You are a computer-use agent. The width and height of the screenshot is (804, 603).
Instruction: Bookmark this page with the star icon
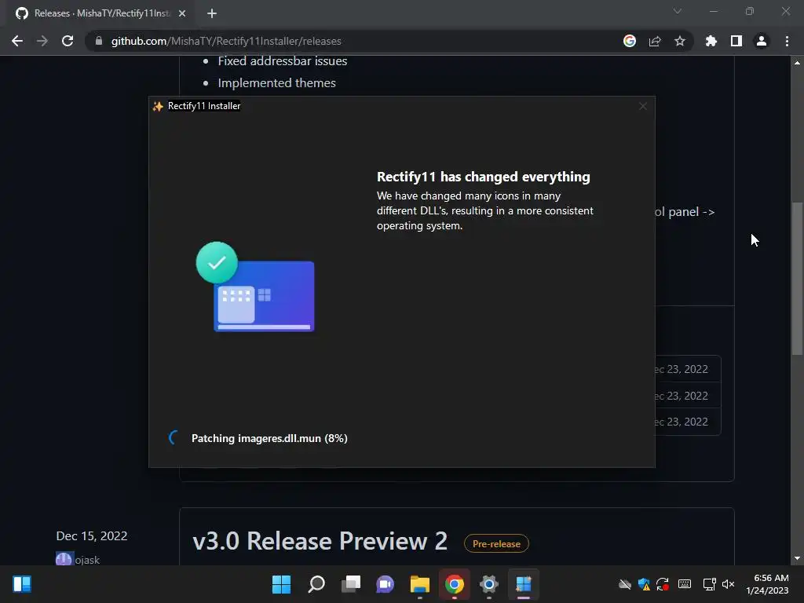point(680,41)
